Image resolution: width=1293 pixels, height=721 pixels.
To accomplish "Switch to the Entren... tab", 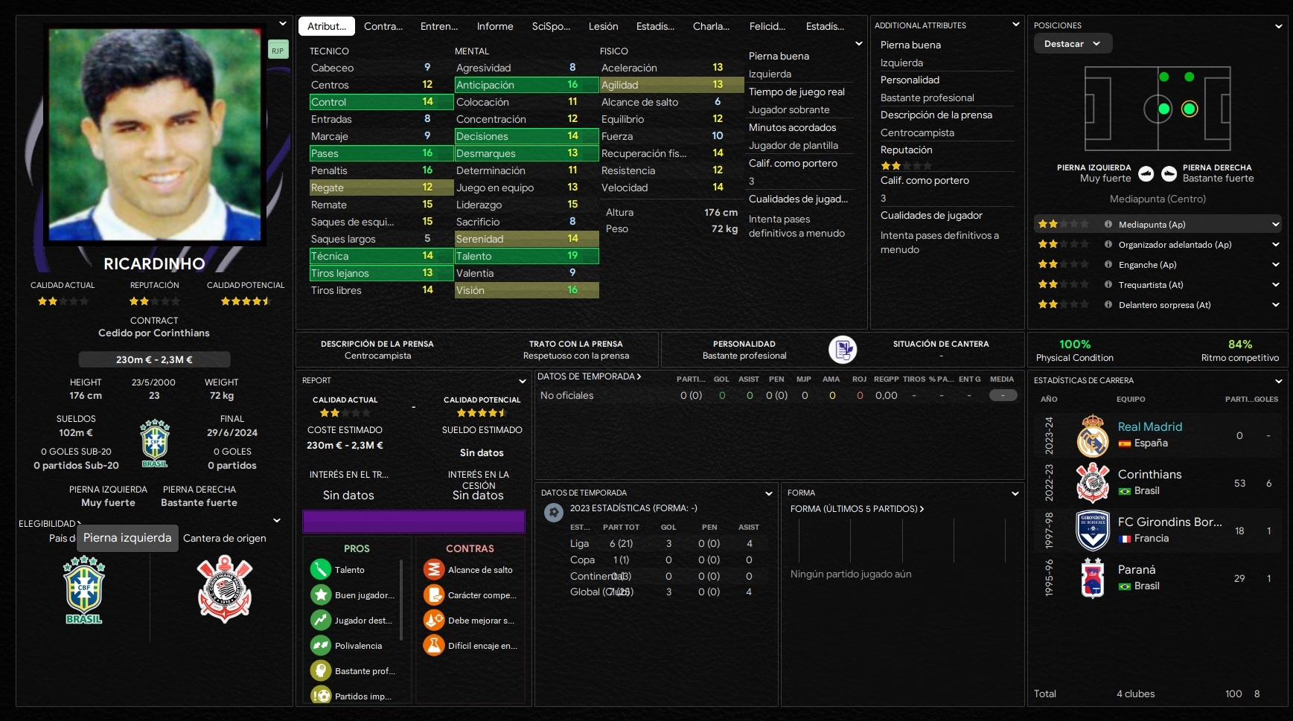I will 439,26.
